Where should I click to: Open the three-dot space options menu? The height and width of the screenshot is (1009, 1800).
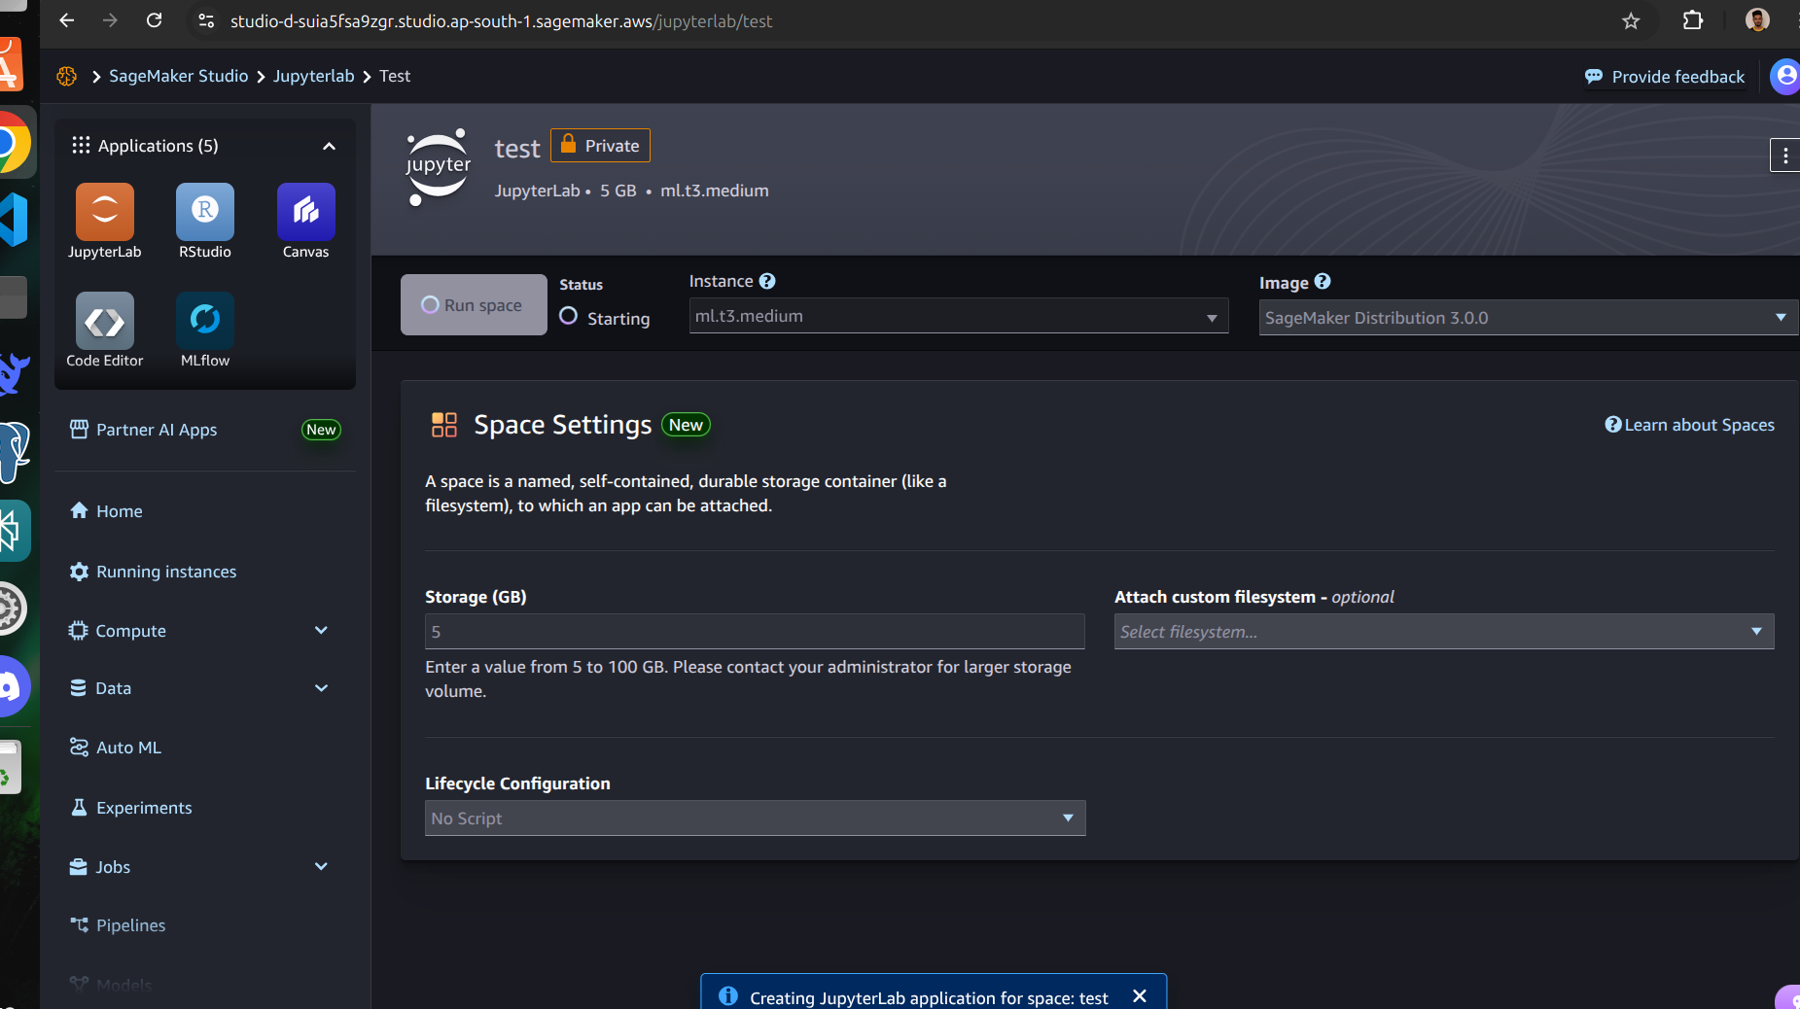tap(1784, 156)
